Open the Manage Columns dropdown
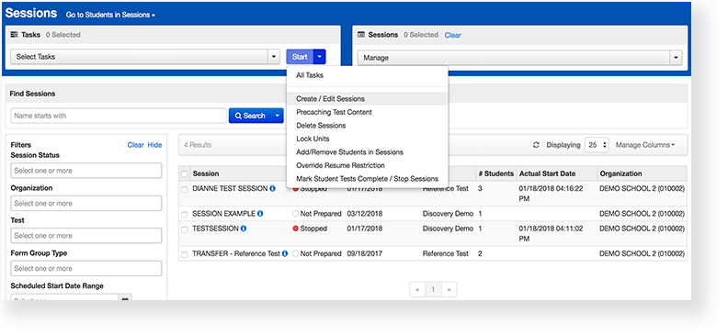The width and height of the screenshot is (728, 335). (645, 145)
